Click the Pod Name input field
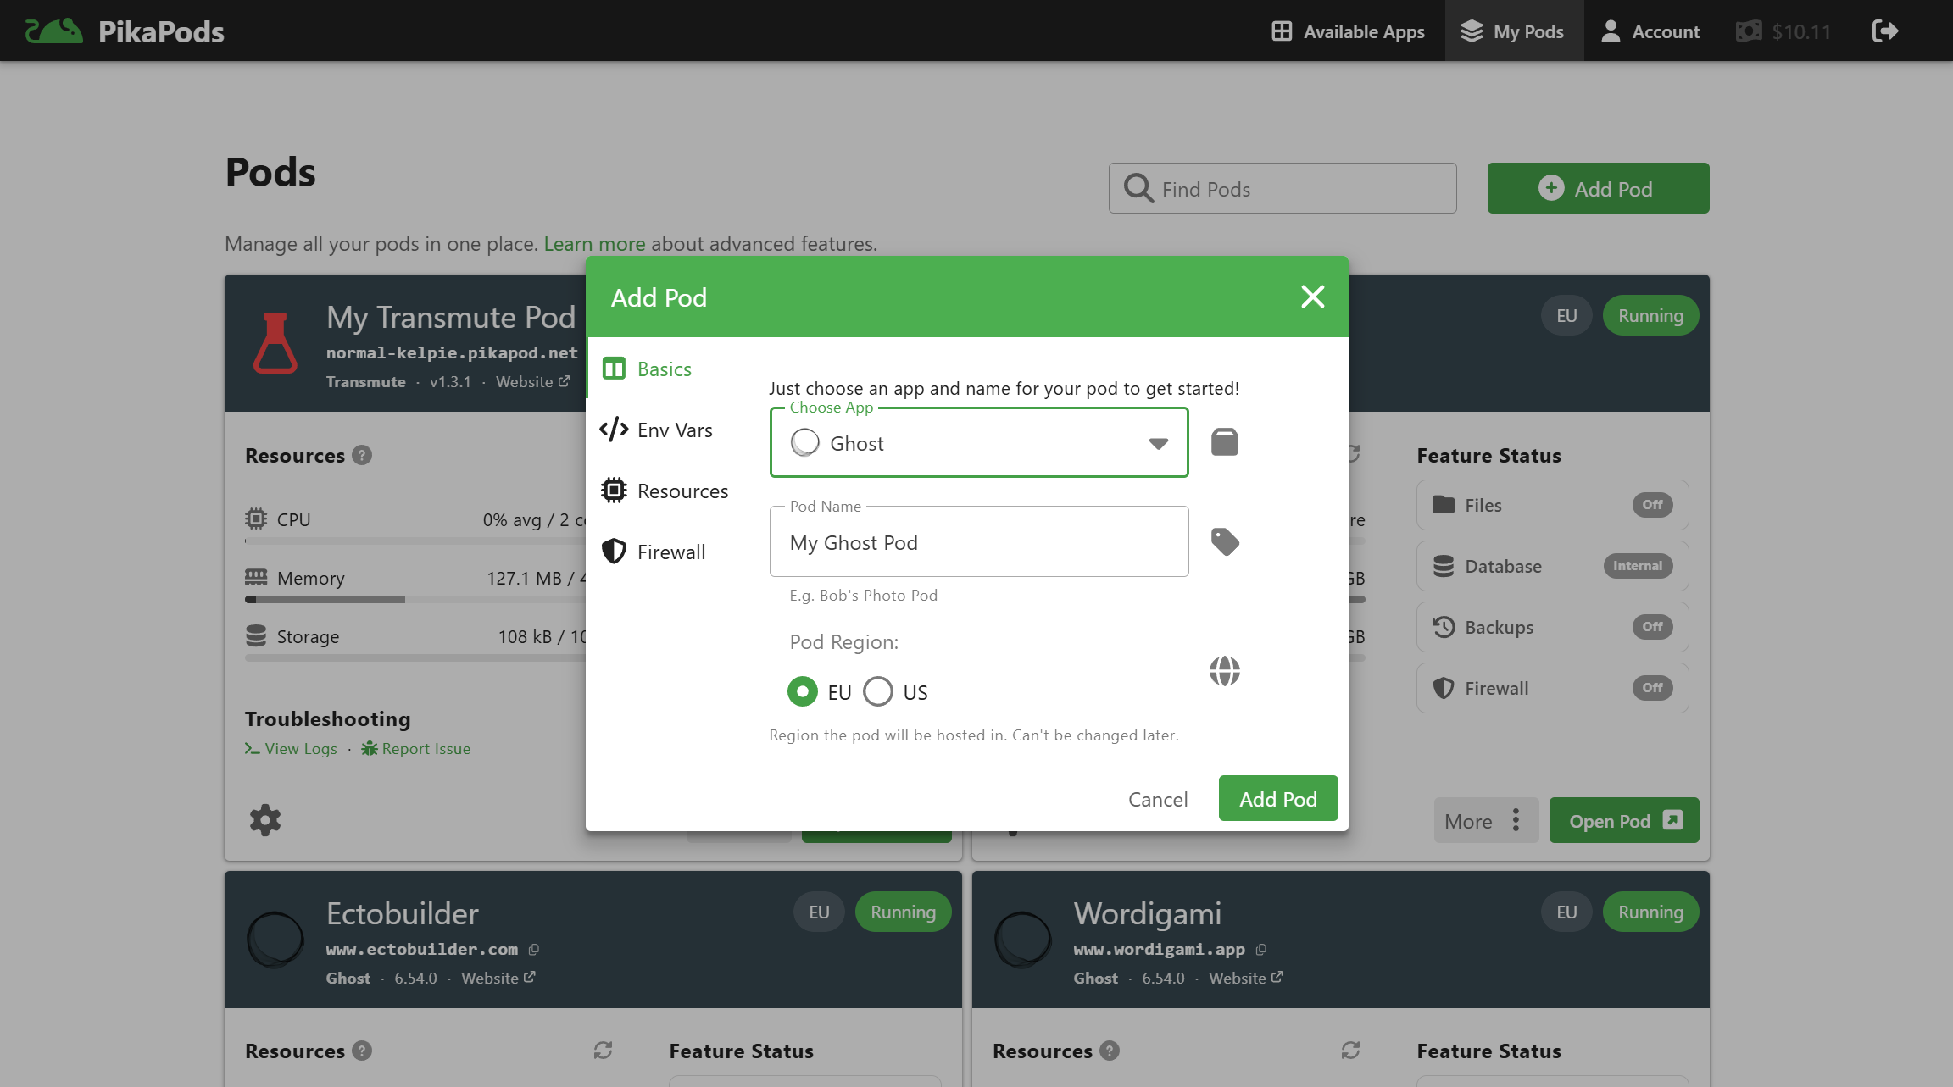This screenshot has width=1953, height=1087. 979,541
